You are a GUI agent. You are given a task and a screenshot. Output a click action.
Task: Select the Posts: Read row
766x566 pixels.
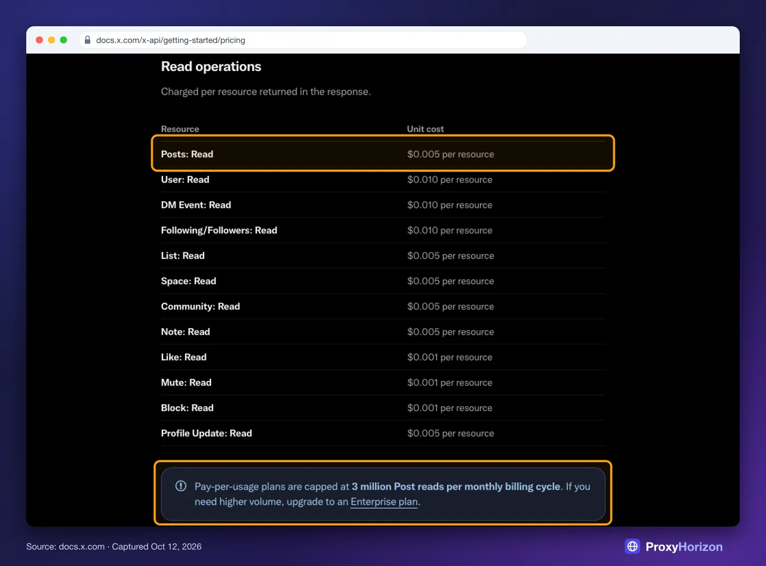383,154
